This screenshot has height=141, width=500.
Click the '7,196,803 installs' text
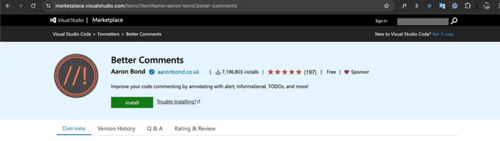240,72
